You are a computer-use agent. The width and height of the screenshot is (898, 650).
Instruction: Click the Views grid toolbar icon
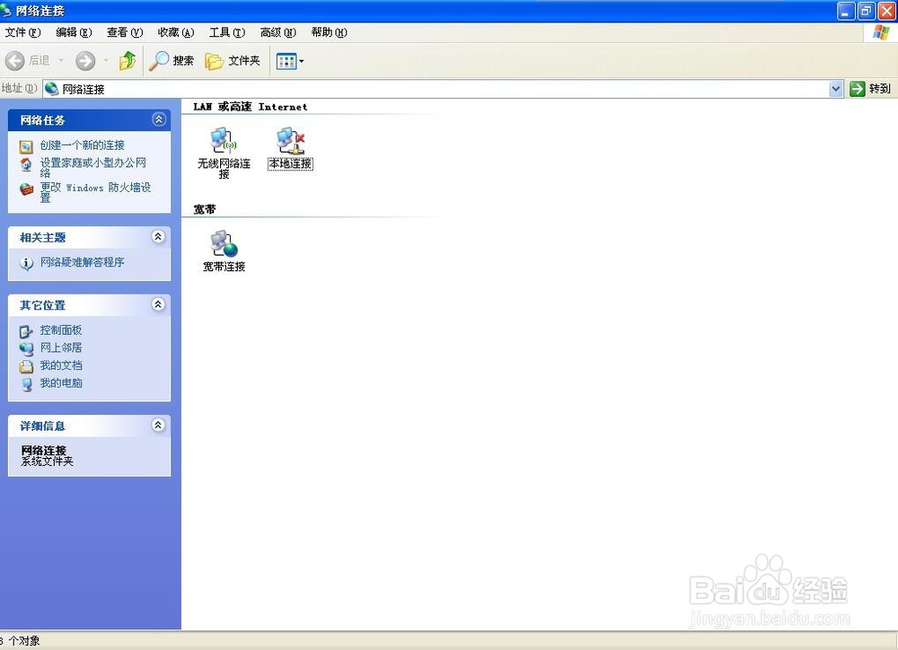286,61
